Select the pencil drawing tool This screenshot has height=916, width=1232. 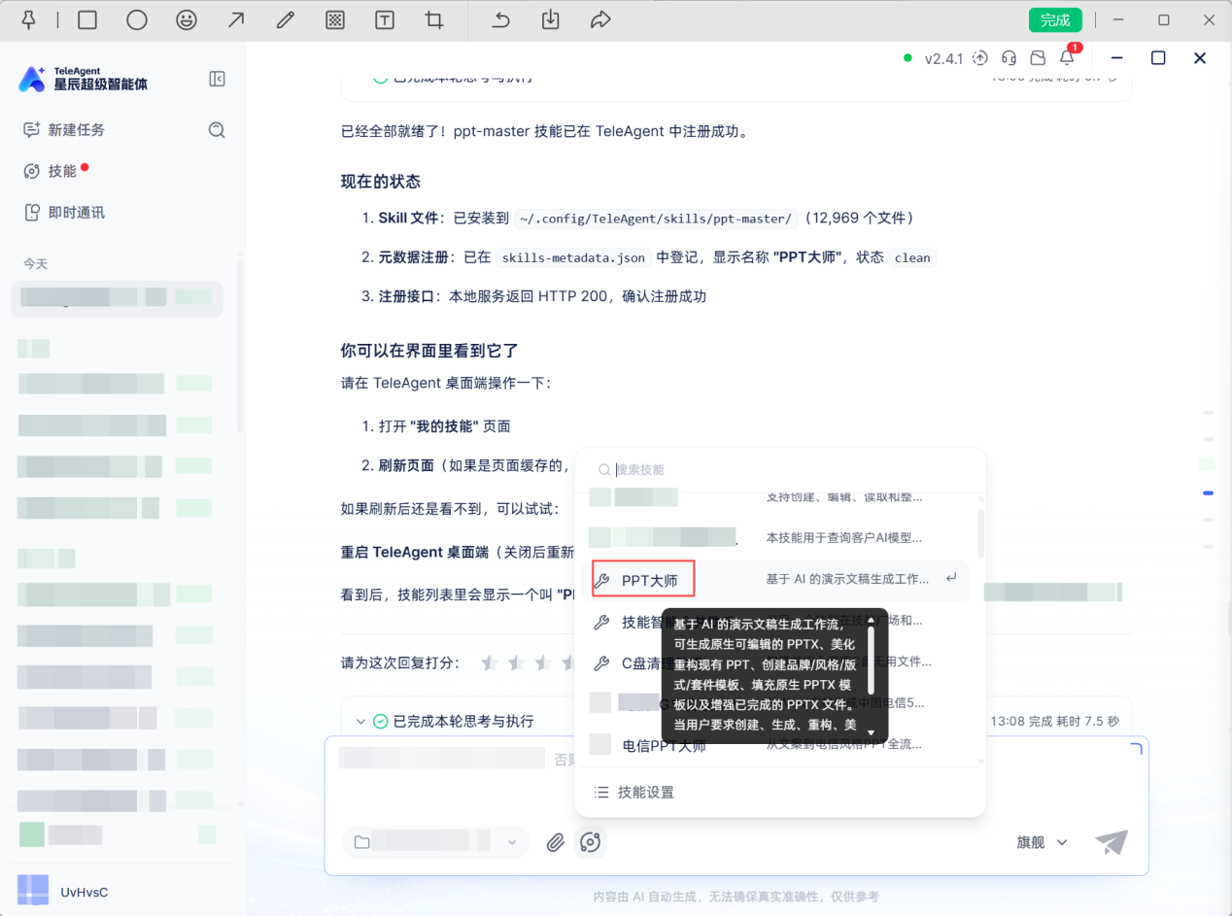point(286,19)
